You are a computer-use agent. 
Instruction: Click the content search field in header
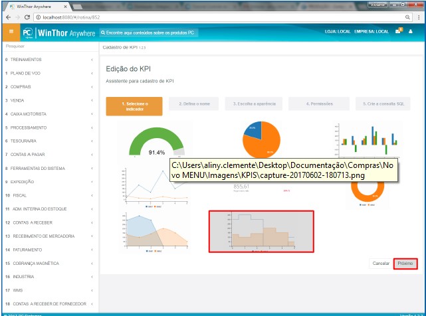pyautogui.click(x=149, y=33)
